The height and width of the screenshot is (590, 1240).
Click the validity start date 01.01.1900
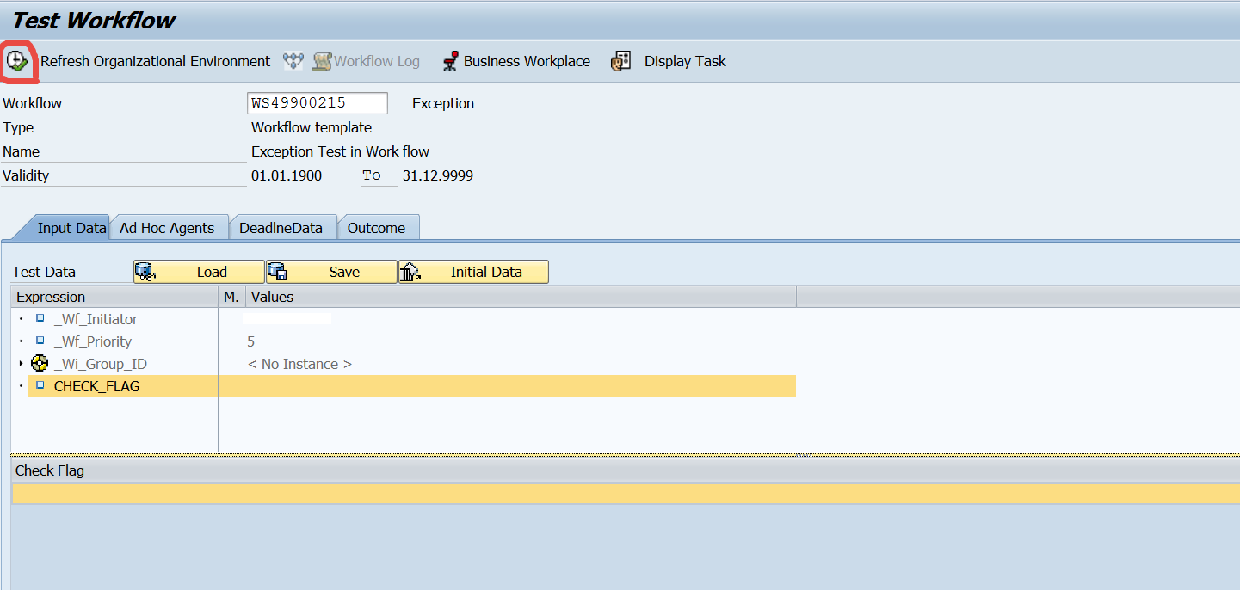287,175
